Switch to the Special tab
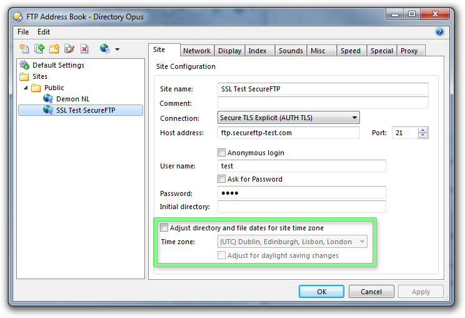Image resolution: width=465 pixels, height=318 pixels. pos(382,51)
